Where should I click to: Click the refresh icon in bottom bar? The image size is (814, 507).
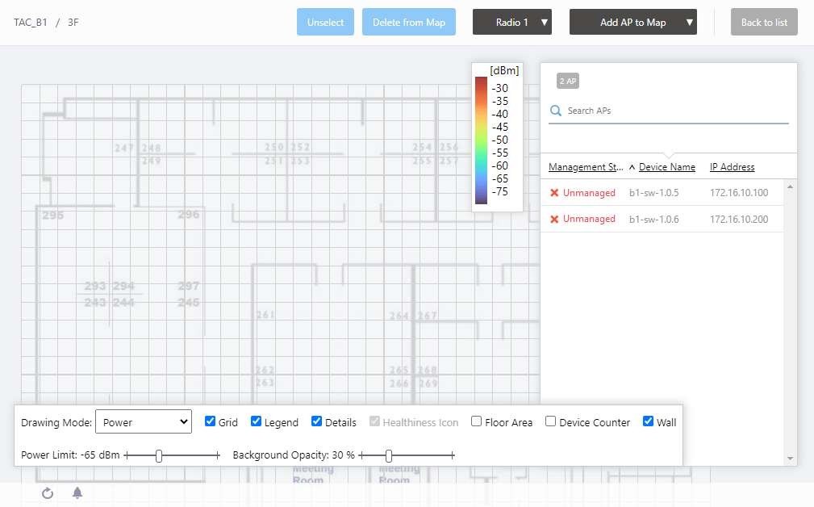point(48,493)
